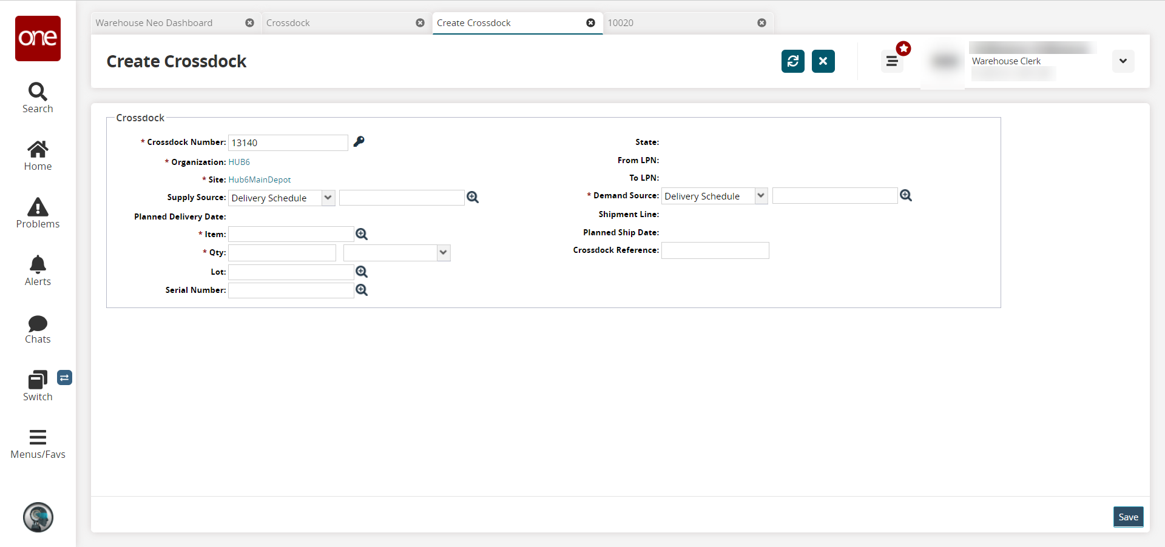Expand the Warehouse Clerk user menu
This screenshot has height=547, width=1165.
[x=1123, y=61]
